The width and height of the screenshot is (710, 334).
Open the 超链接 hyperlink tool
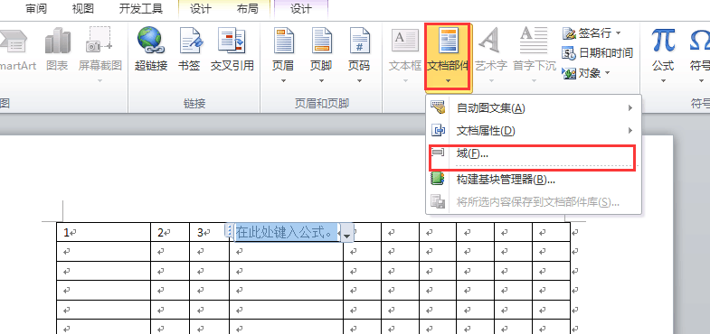tap(151, 49)
